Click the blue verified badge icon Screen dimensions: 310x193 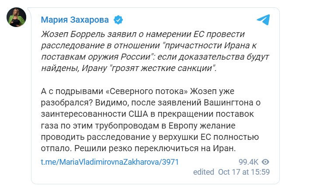[x=118, y=20]
